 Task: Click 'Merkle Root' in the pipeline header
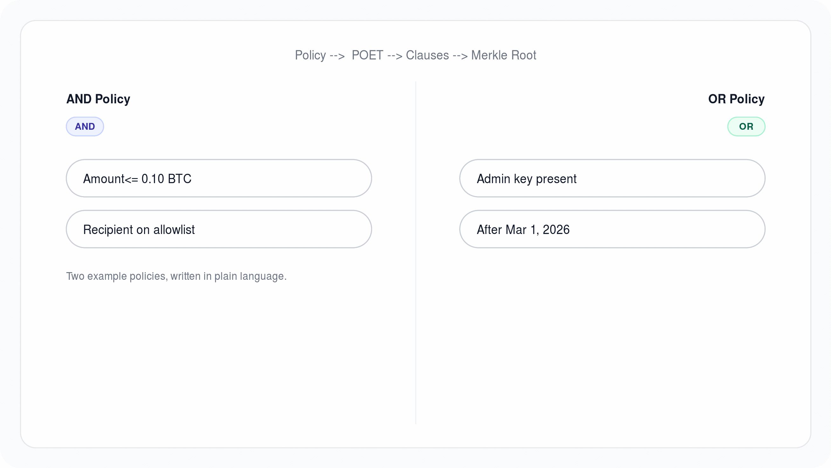pos(503,55)
